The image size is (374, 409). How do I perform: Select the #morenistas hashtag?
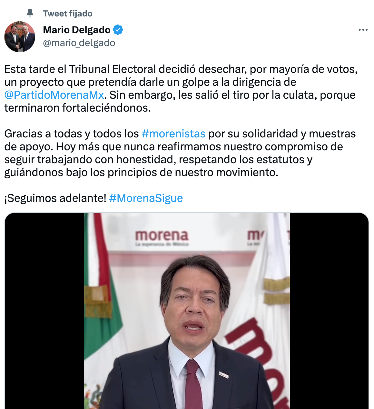click(173, 134)
